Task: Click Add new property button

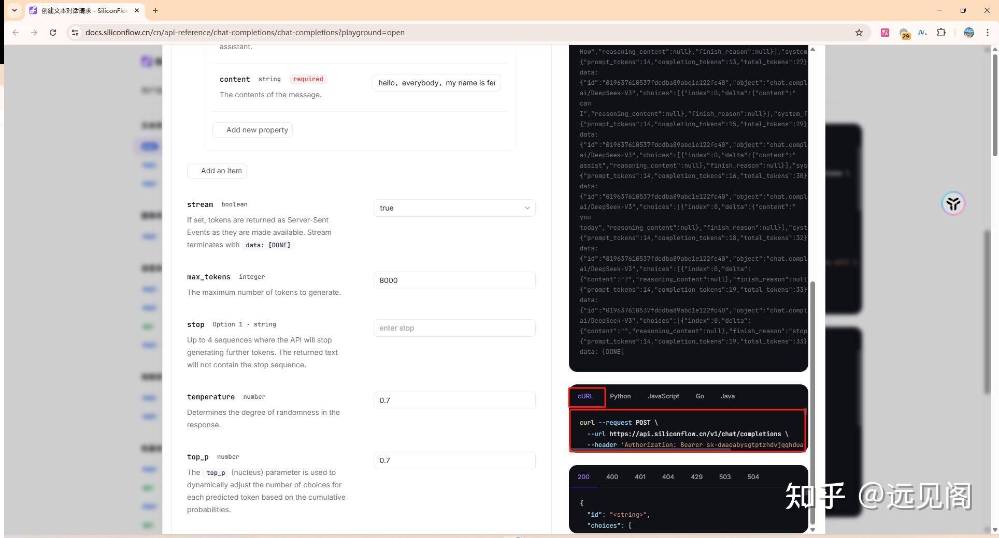Action: click(x=252, y=130)
